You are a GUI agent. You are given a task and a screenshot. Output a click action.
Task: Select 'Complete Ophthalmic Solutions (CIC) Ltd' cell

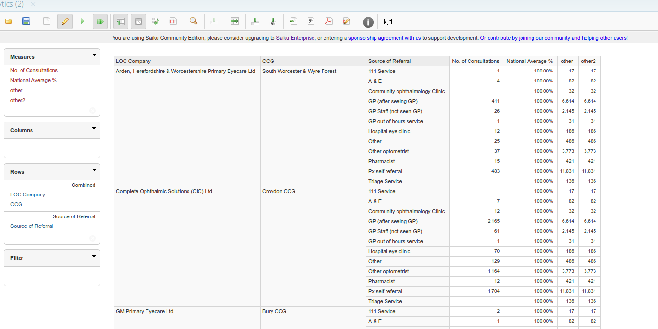coord(187,246)
